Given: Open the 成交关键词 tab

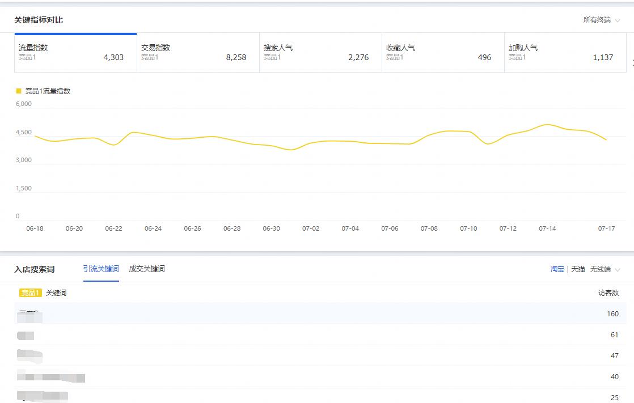Looking at the screenshot, I should tap(147, 269).
